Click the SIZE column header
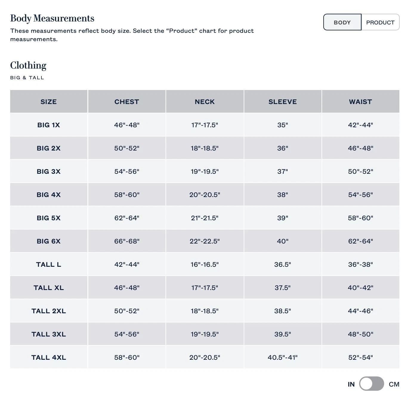The height and width of the screenshot is (397, 411). pos(49,102)
